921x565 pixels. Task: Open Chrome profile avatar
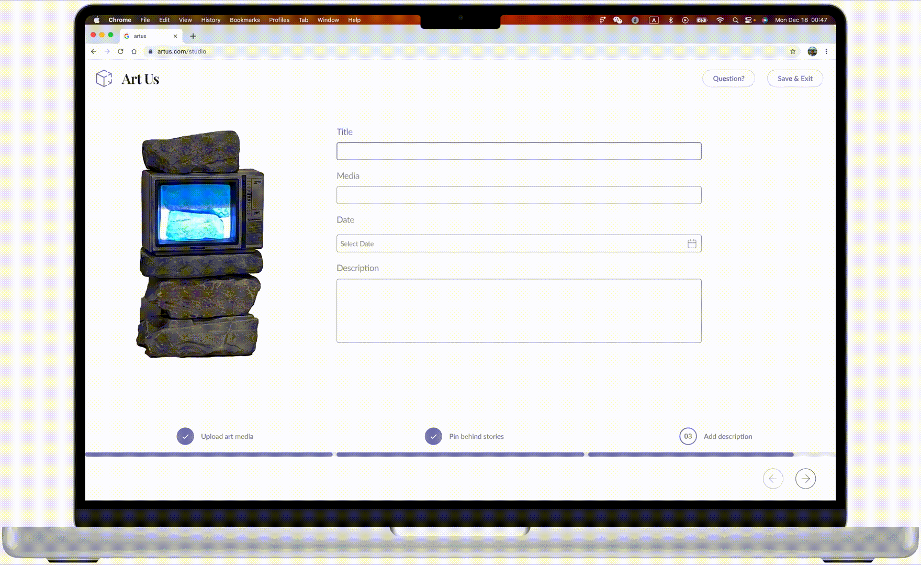[x=812, y=51]
